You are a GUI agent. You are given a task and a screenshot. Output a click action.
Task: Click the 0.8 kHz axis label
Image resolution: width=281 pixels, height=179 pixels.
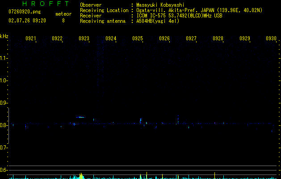4,125
